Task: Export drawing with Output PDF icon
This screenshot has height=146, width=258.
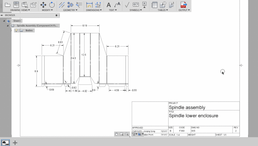Action: [184, 5]
